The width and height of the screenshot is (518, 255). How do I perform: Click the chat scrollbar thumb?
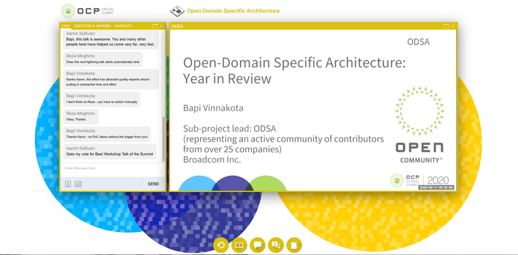click(x=163, y=139)
